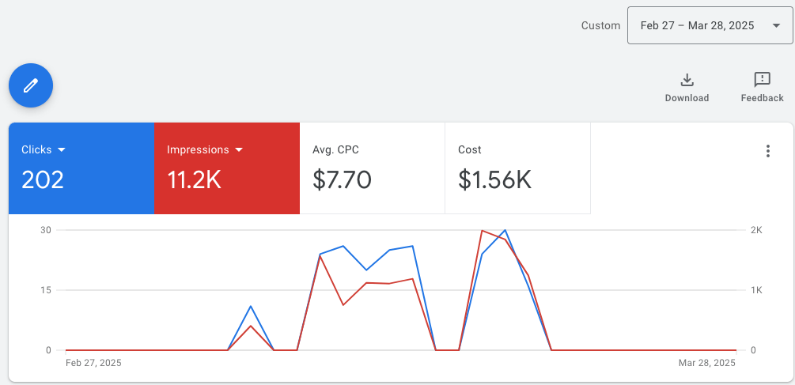Expand the Clicks metric dropdown arrow
This screenshot has width=795, height=385.
(62, 150)
